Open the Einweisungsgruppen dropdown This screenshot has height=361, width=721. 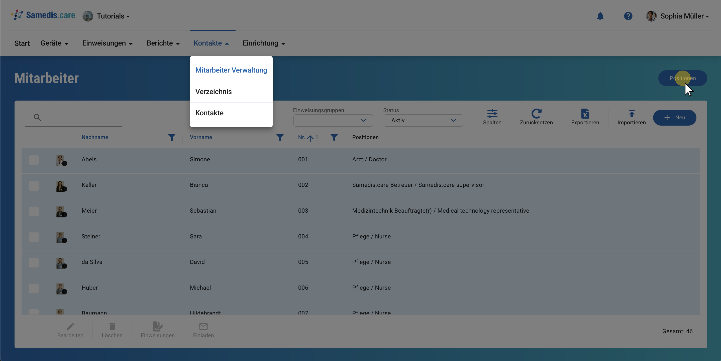(333, 120)
